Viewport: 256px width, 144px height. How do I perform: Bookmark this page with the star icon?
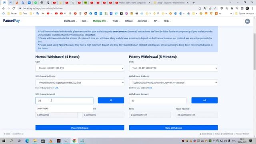point(215,8)
